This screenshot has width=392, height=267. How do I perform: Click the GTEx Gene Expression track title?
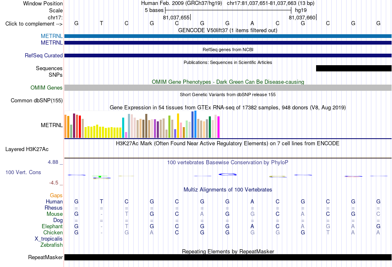(228, 107)
